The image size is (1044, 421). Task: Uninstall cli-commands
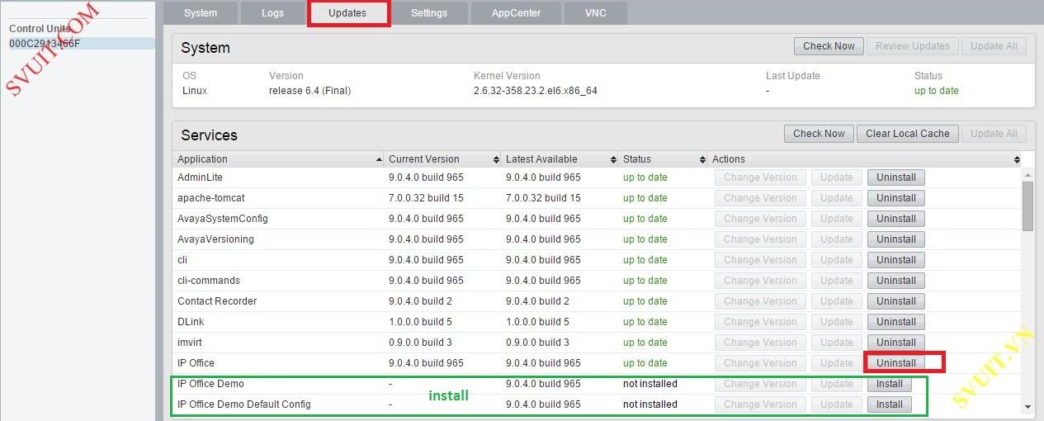tap(895, 281)
